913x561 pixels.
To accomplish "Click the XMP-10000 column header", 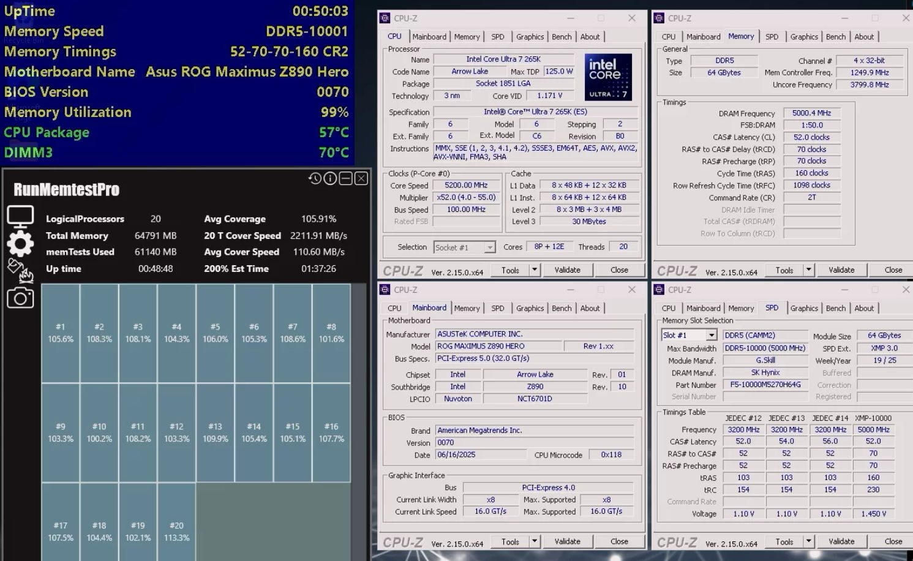I will click(x=873, y=418).
